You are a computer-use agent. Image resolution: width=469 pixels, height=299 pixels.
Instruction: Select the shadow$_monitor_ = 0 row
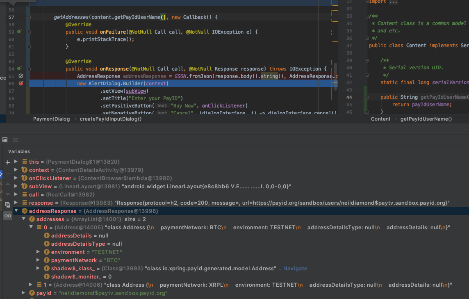point(241,276)
